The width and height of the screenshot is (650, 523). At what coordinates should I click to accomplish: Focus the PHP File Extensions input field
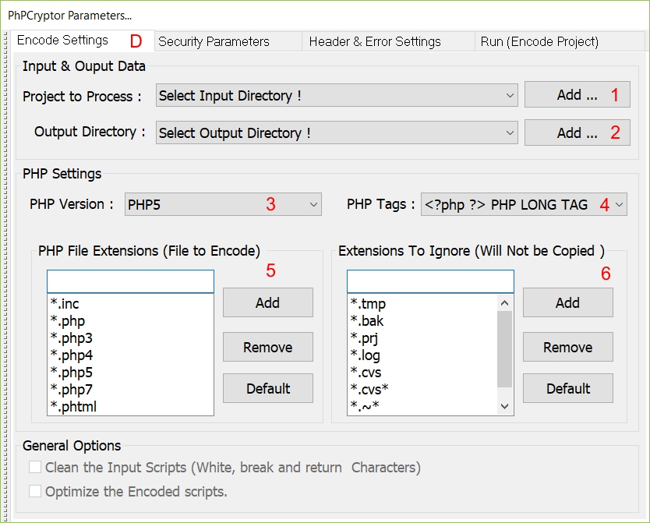tap(131, 281)
